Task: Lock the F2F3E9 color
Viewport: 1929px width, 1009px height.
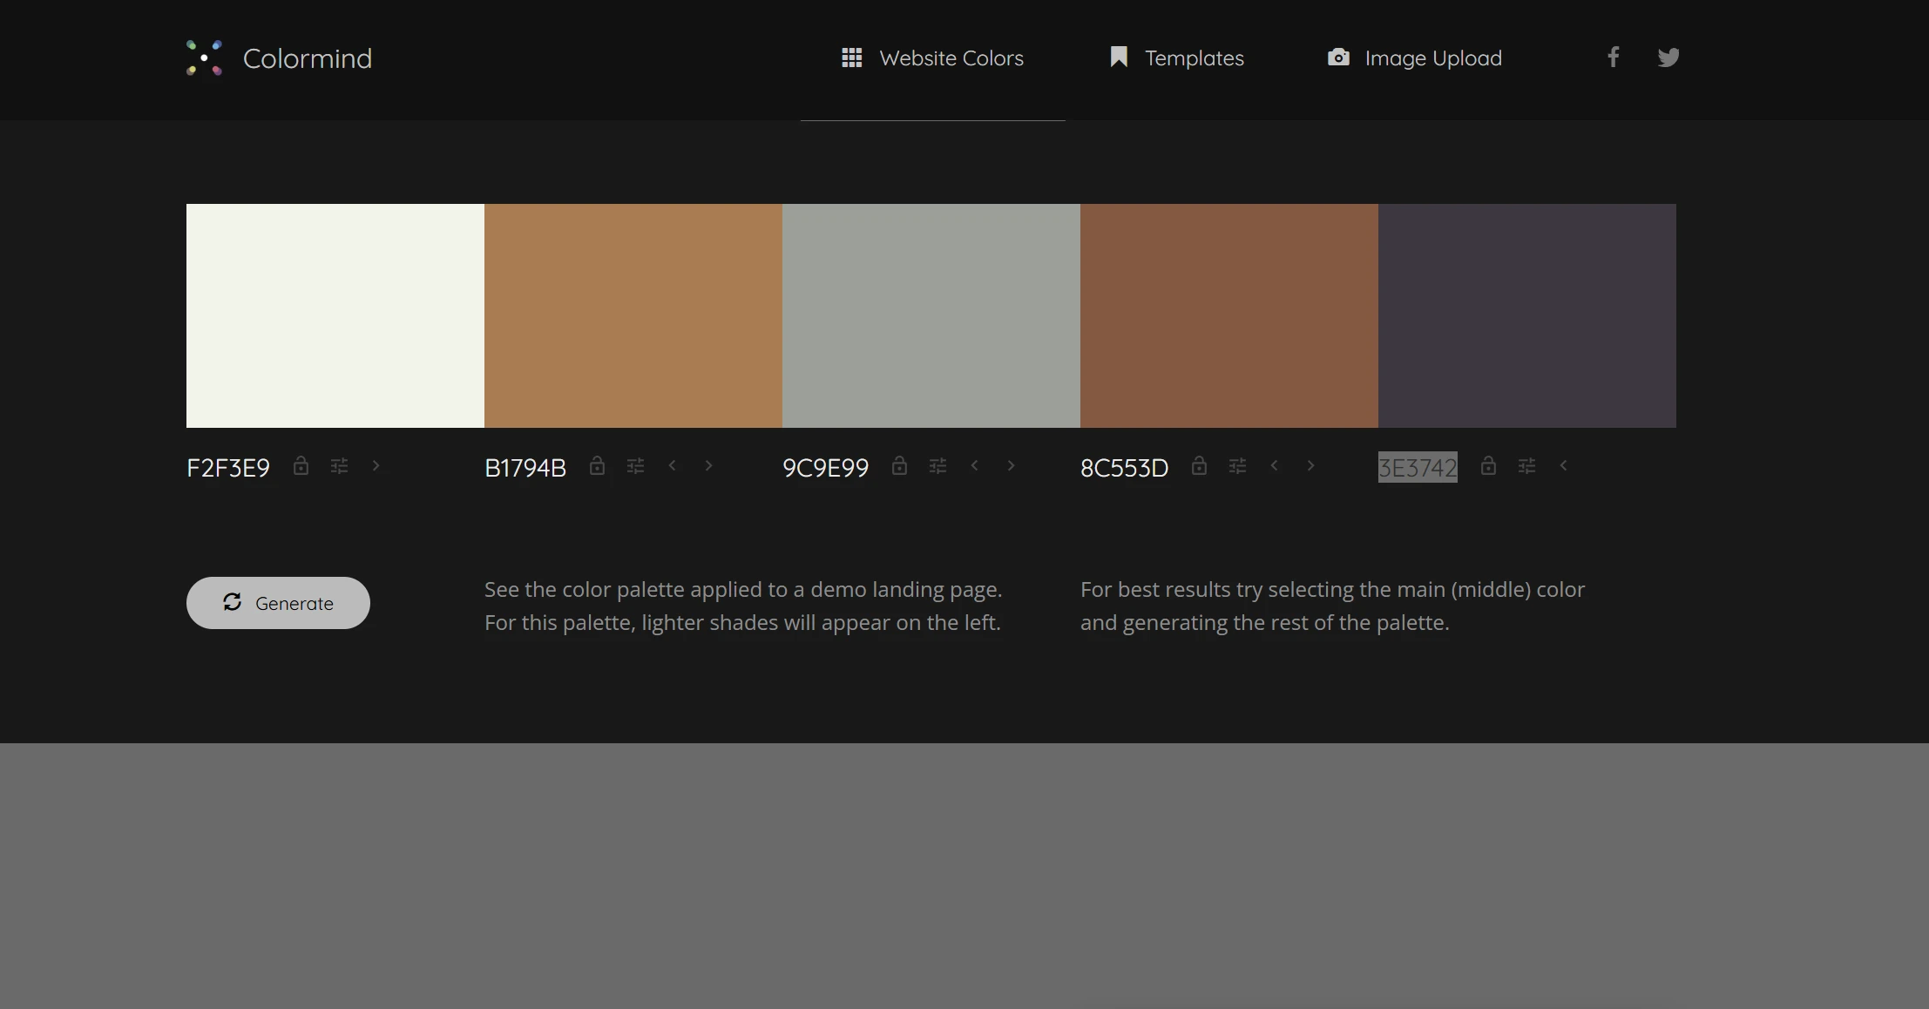Action: pos(301,465)
